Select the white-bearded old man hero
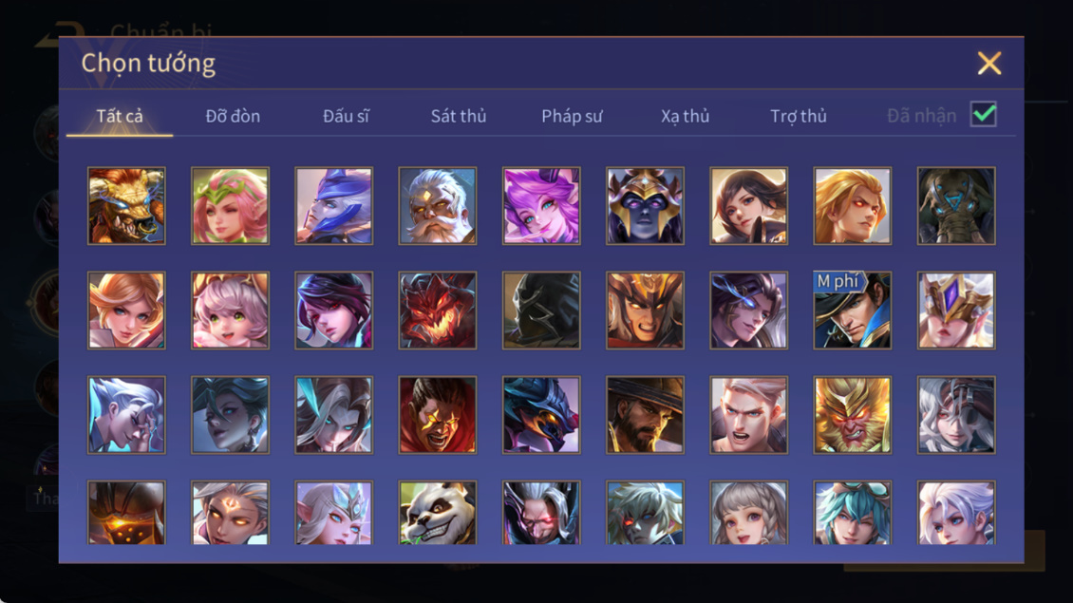 [438, 206]
